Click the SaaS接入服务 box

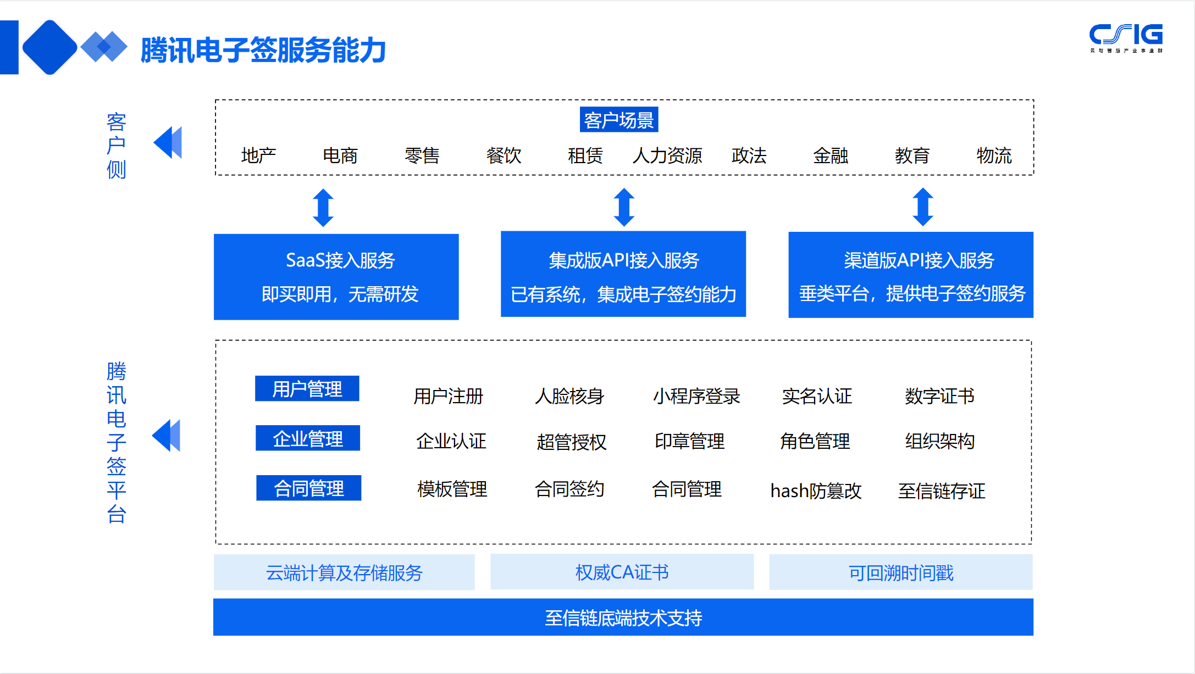pyautogui.click(x=336, y=277)
